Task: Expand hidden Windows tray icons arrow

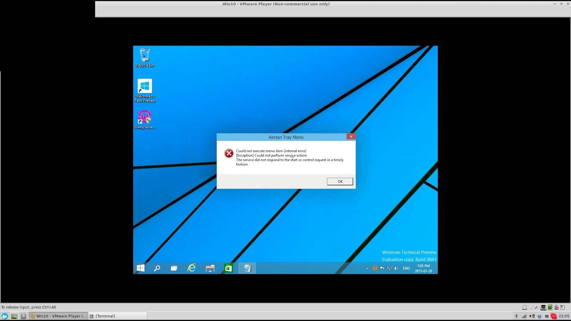Action: pyautogui.click(x=367, y=268)
